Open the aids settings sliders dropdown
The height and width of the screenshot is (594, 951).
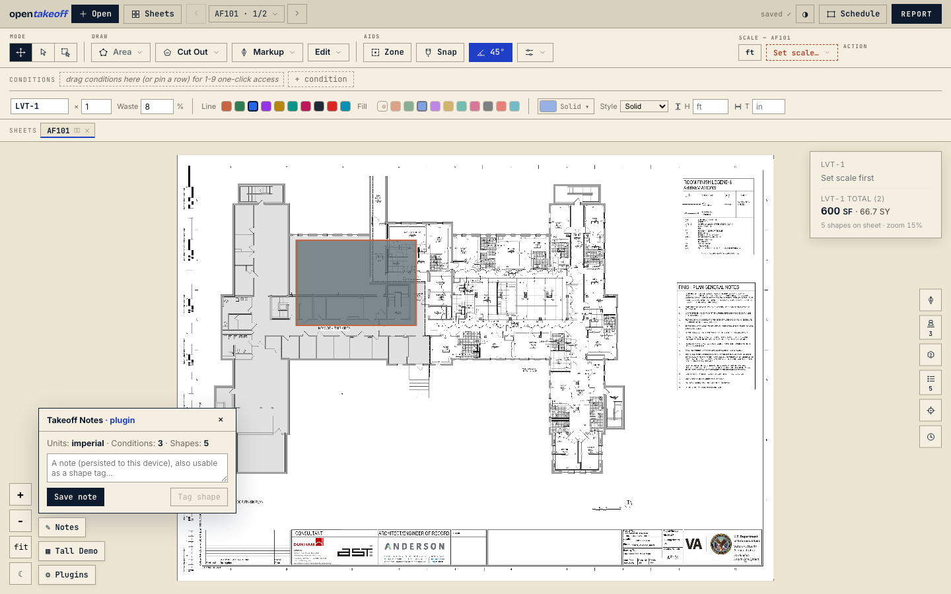535,52
